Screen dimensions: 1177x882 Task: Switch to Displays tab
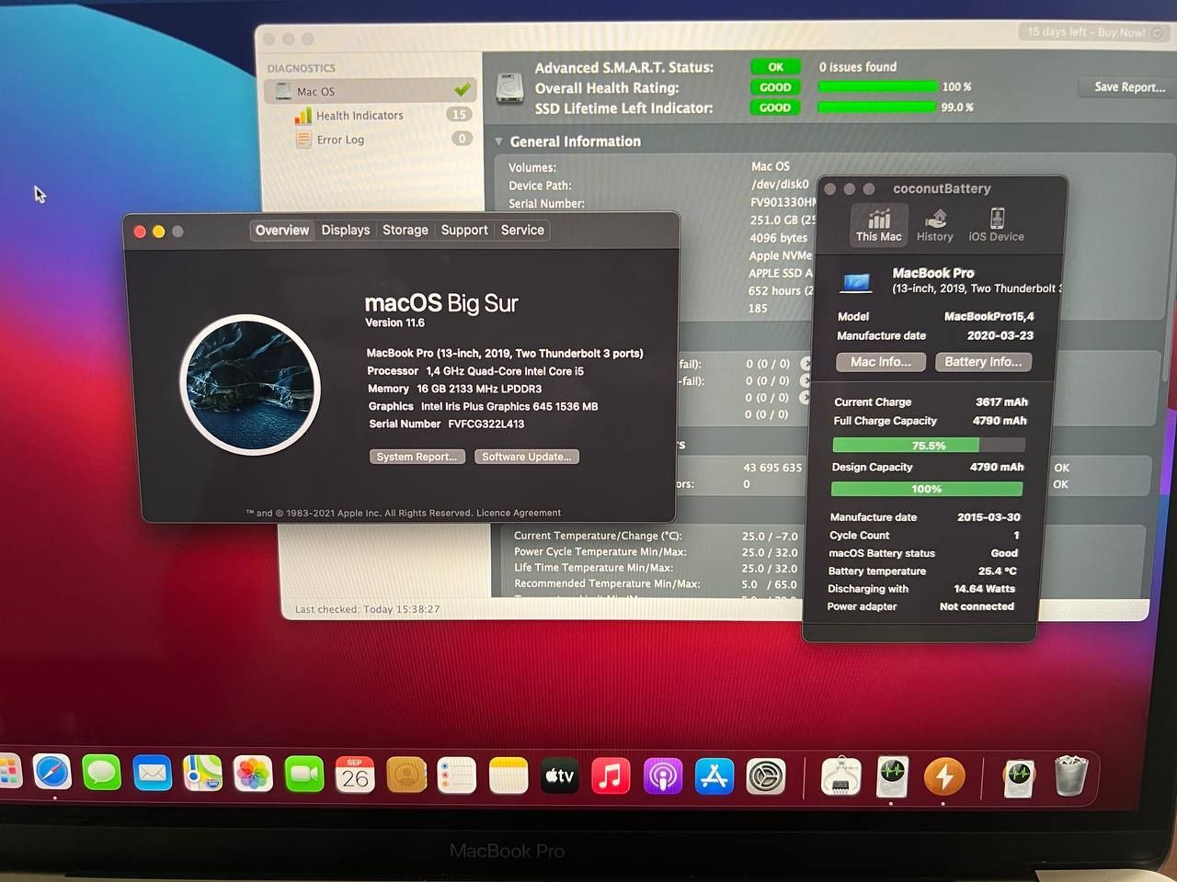[x=346, y=231]
